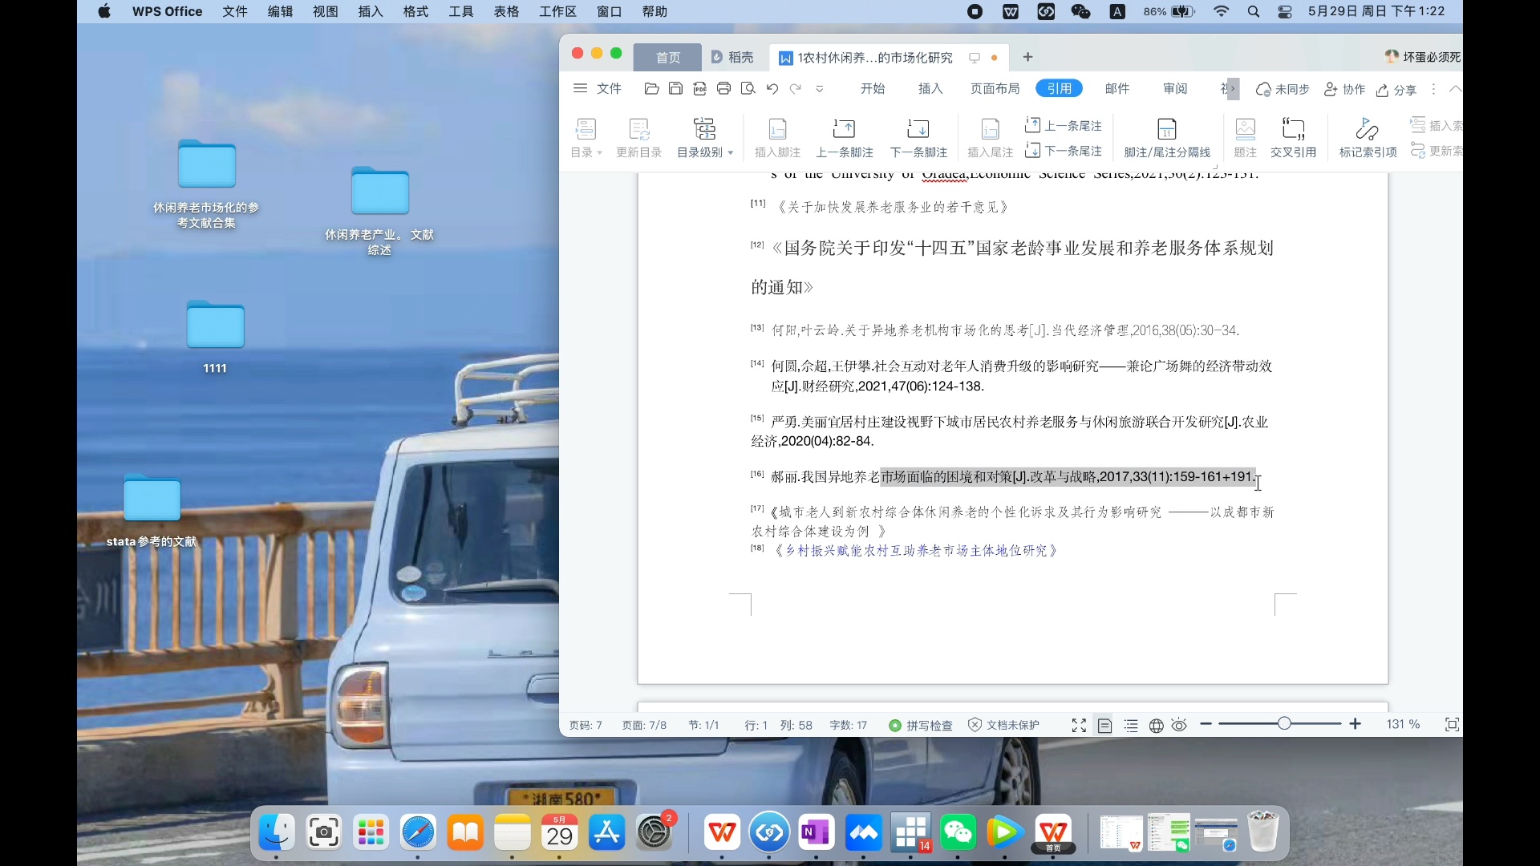The width and height of the screenshot is (1540, 866).
Task: Enter full screen reading mode from status bar
Action: 1079,725
